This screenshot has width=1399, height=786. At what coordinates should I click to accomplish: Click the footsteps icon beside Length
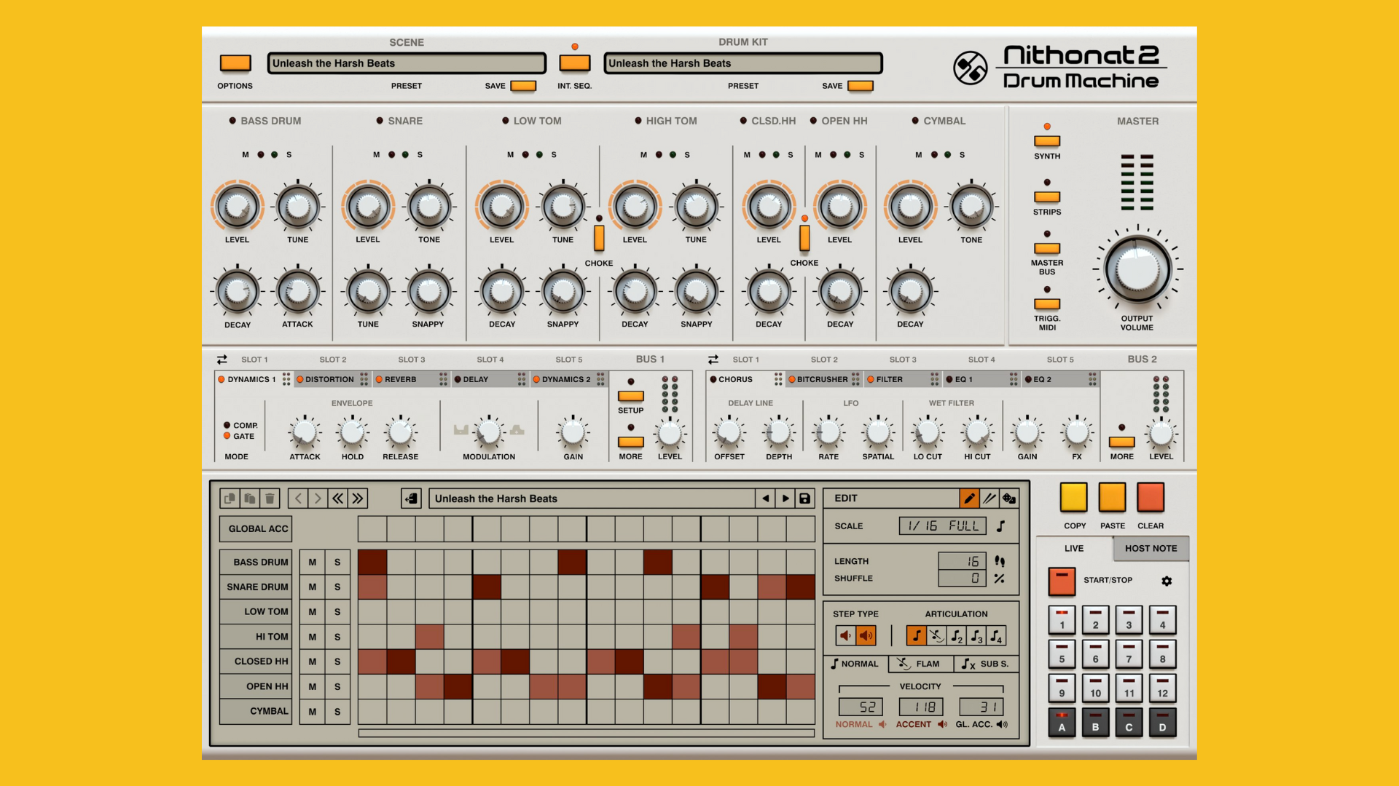pos(1000,561)
